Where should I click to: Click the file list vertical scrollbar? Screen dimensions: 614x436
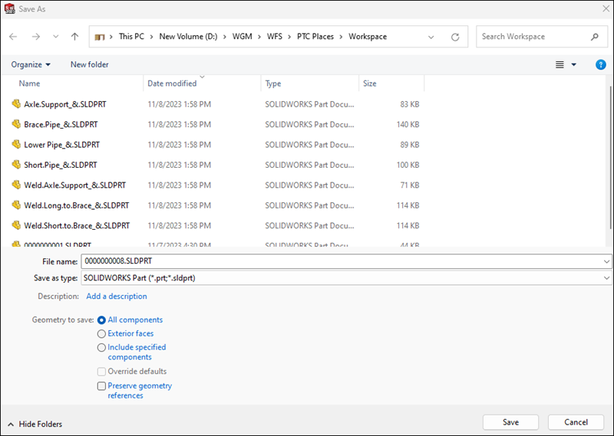(610, 156)
